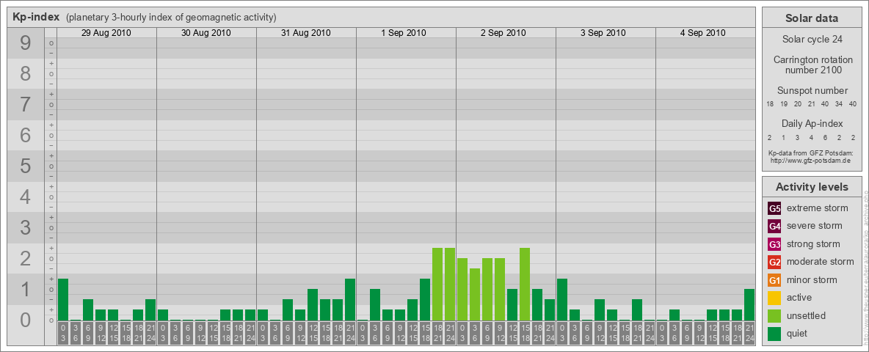Select the G2 moderate storm legend swatch
The image size is (869, 352).
coord(774,262)
